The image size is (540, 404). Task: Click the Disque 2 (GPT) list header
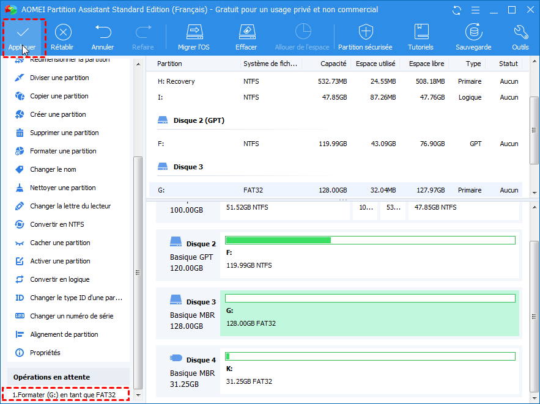coord(199,120)
